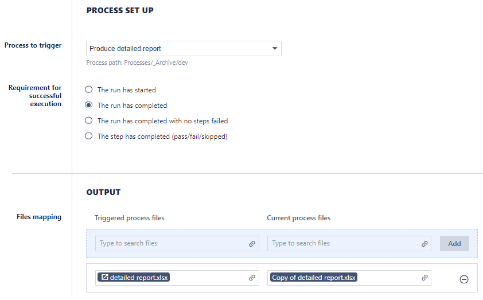Click link icon in Current process search field
The height and width of the screenshot is (300, 483).
click(x=424, y=244)
